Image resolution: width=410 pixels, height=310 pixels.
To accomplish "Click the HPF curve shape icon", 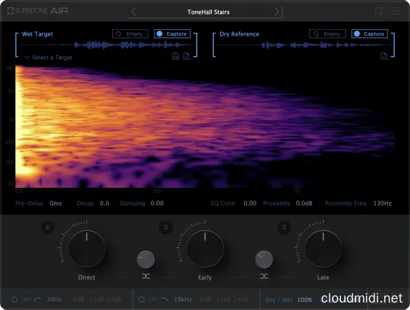I will (38, 299).
